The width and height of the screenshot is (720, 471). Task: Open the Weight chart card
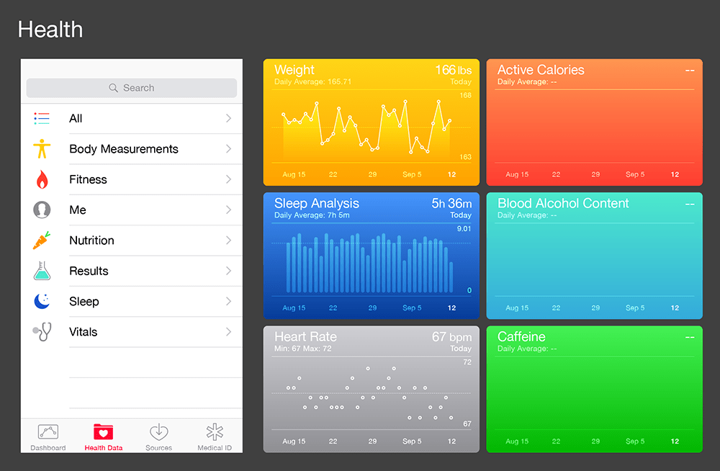pos(371,122)
